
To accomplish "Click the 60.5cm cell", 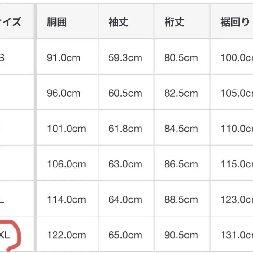I will click(125, 93).
